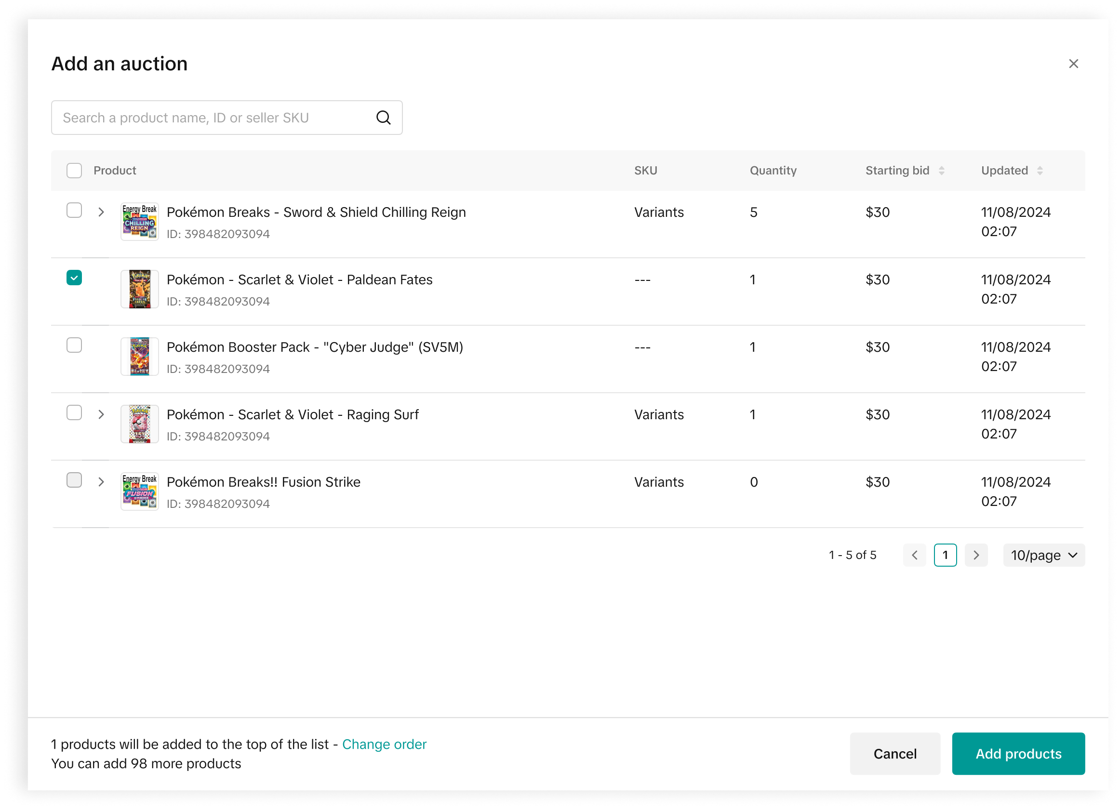1120x810 pixels.
Task: Click Cyber Judge booster pack thumbnail
Action: point(140,357)
